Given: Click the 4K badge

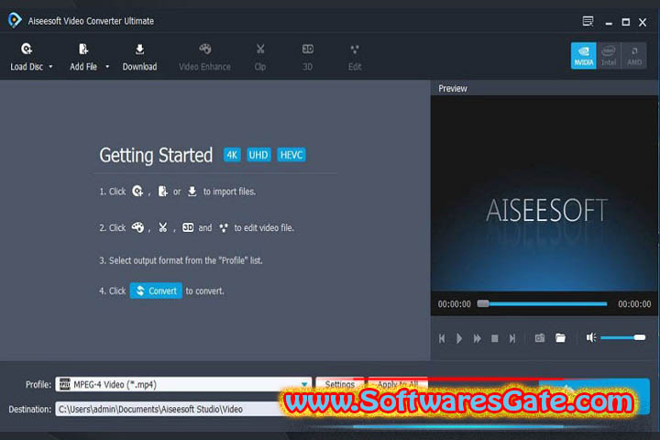Looking at the screenshot, I should (x=232, y=155).
